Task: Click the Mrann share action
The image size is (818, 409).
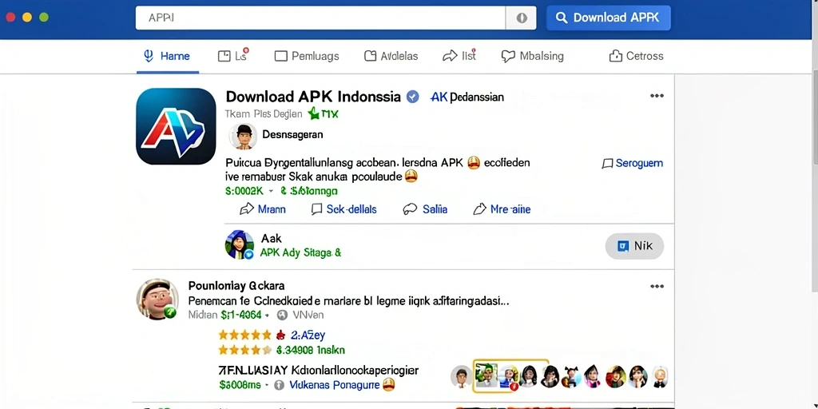Action: [x=262, y=209]
